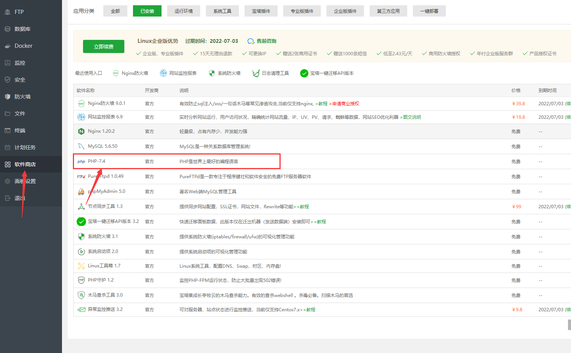Click the 异常监控推送 3.2 icon
This screenshot has width=571, height=353.
tap(81, 309)
